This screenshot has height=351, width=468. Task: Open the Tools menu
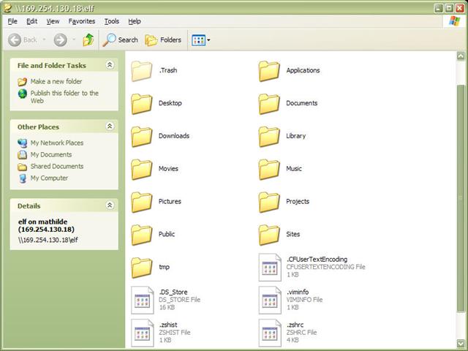tap(111, 21)
